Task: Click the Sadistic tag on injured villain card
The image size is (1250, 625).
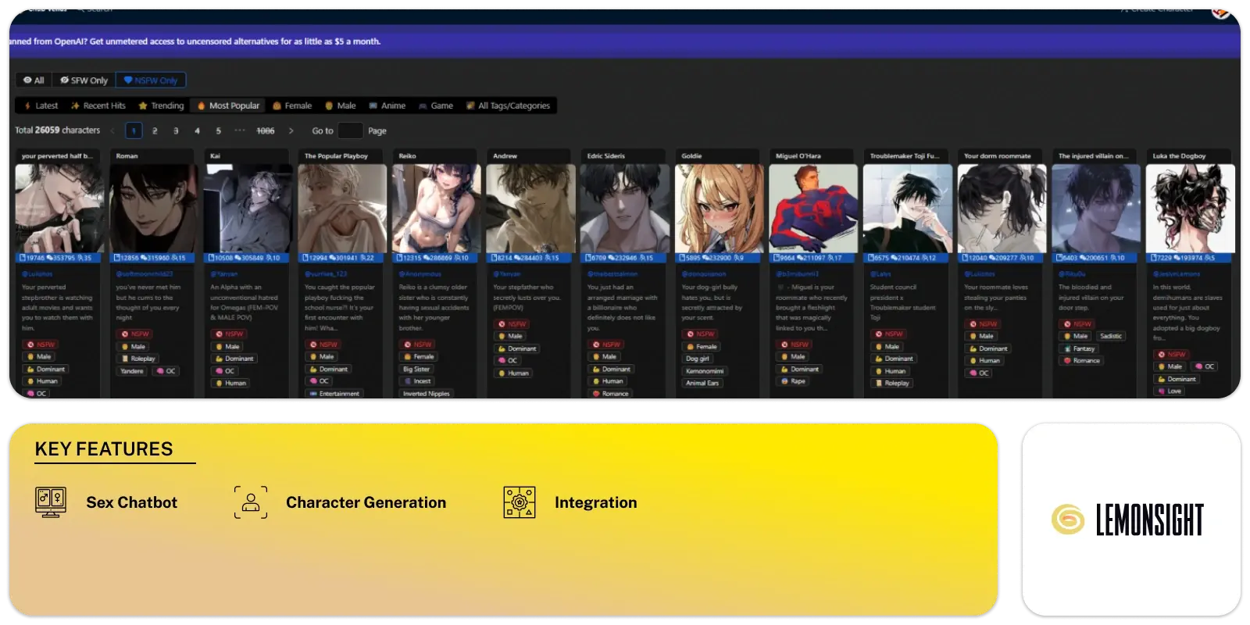Action: click(x=1111, y=336)
